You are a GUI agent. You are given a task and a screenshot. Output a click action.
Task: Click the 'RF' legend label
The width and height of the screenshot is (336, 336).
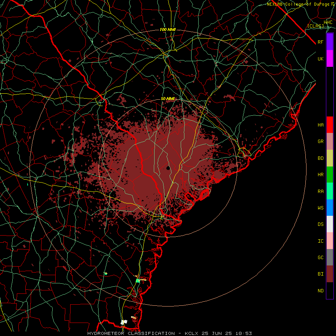[320, 42]
